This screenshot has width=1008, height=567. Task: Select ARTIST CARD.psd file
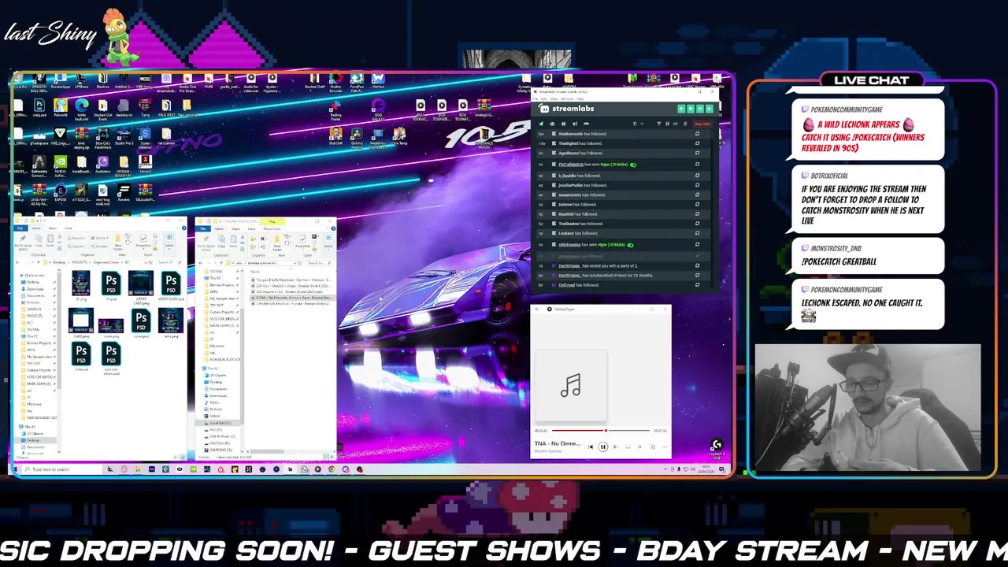[x=171, y=286]
